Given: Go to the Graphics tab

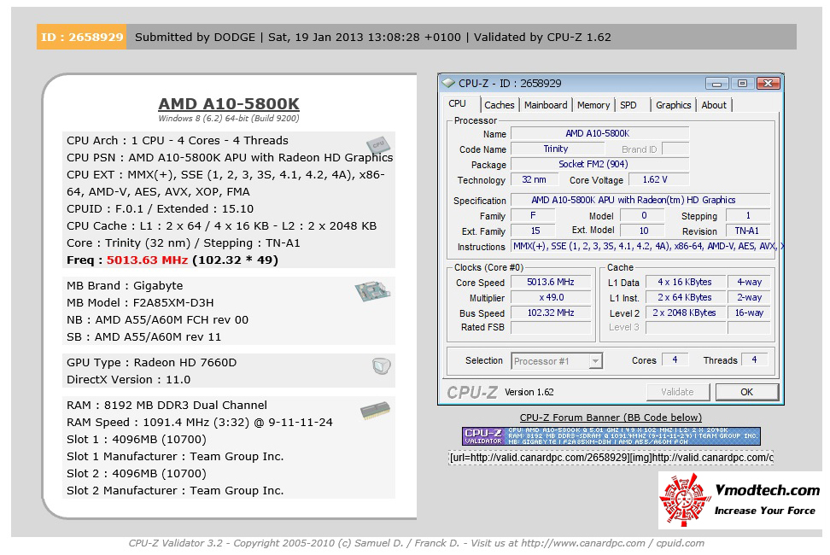Looking at the screenshot, I should click(674, 105).
